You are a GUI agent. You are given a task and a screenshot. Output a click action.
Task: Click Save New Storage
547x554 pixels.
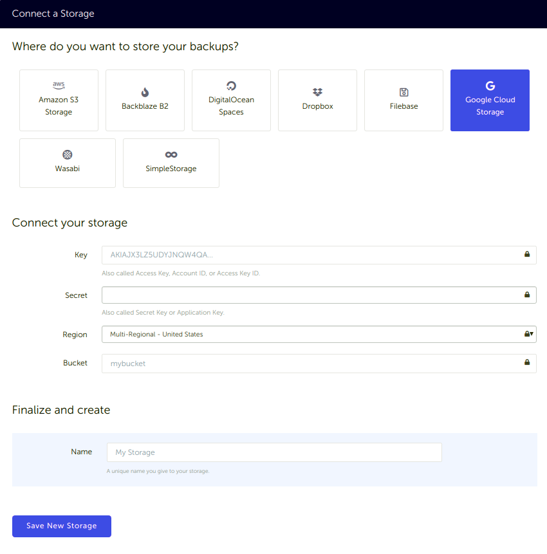click(x=61, y=526)
